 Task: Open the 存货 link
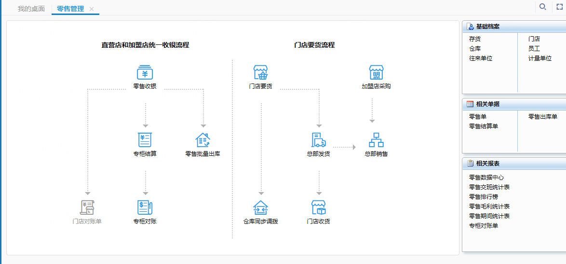coord(475,39)
